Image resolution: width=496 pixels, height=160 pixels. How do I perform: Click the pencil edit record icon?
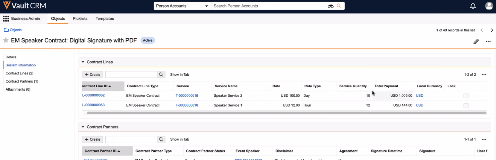(x=476, y=42)
